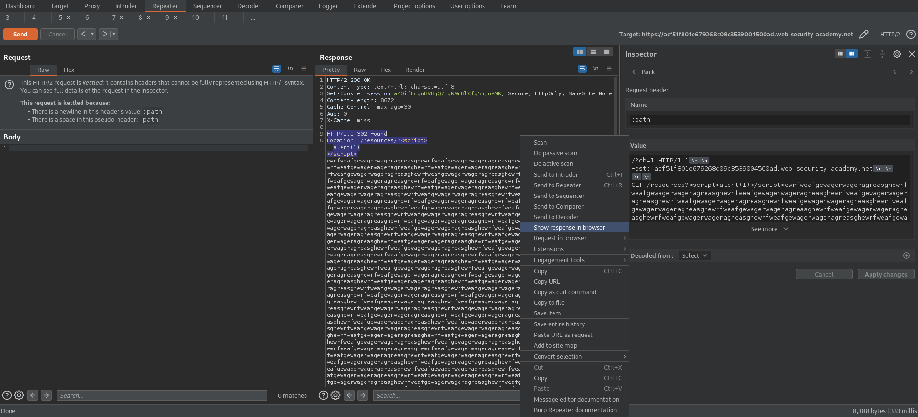Image resolution: width=918 pixels, height=417 pixels.
Task: Show more Repeater tabs via the ellipsis
Action: pos(253,18)
